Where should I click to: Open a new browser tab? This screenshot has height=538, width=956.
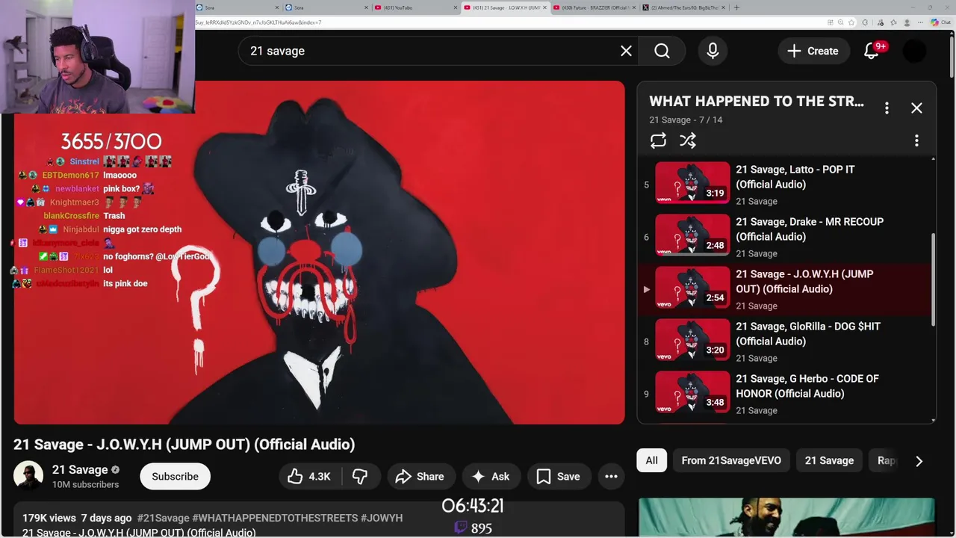[x=736, y=7]
